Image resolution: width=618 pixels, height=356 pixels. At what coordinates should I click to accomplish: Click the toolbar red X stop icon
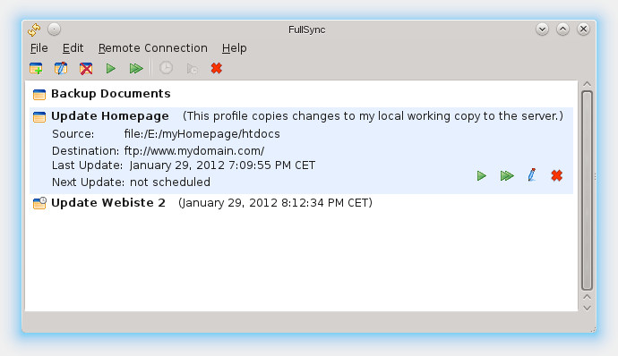[217, 69]
